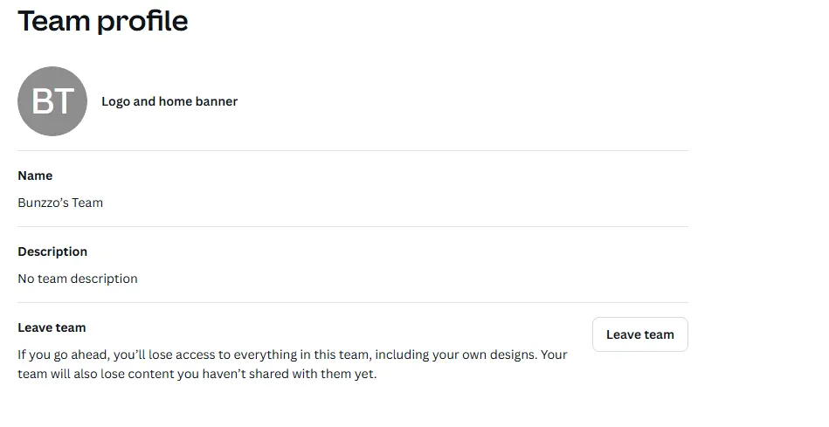Click the Leave team button
This screenshot has height=427, width=829.
(x=639, y=334)
